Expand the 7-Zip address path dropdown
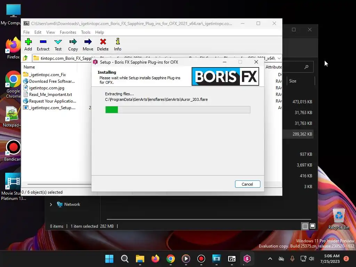 coord(279,58)
